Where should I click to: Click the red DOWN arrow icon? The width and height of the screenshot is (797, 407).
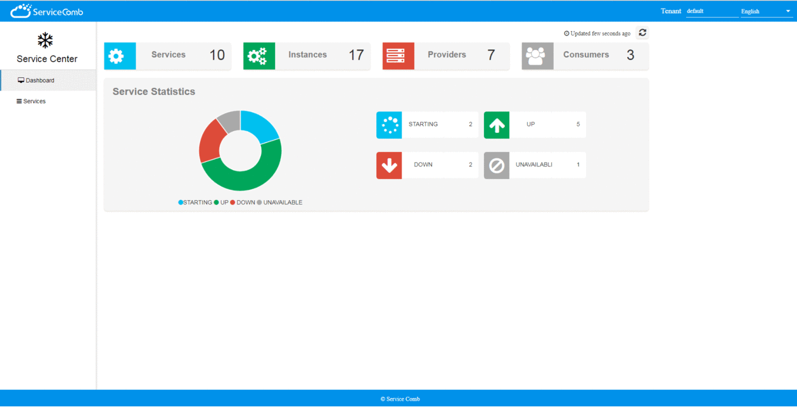click(389, 166)
